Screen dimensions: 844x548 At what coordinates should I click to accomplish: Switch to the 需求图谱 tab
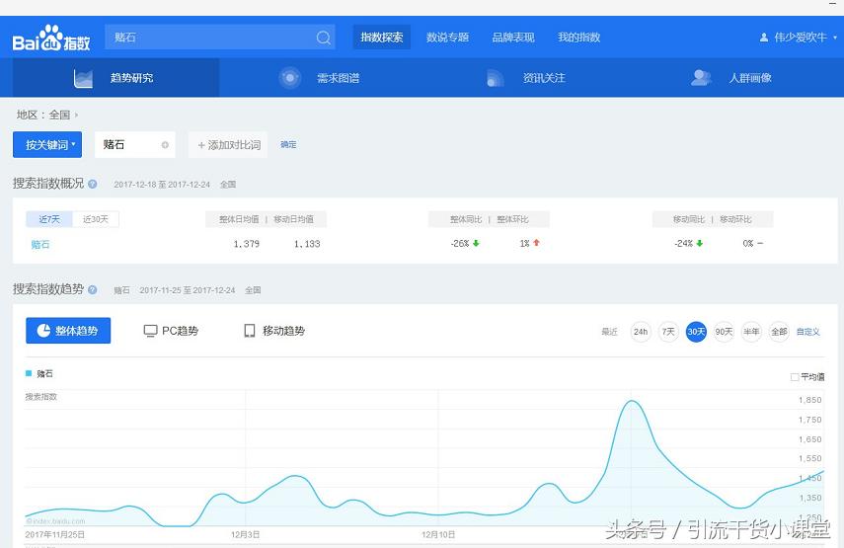tap(322, 78)
